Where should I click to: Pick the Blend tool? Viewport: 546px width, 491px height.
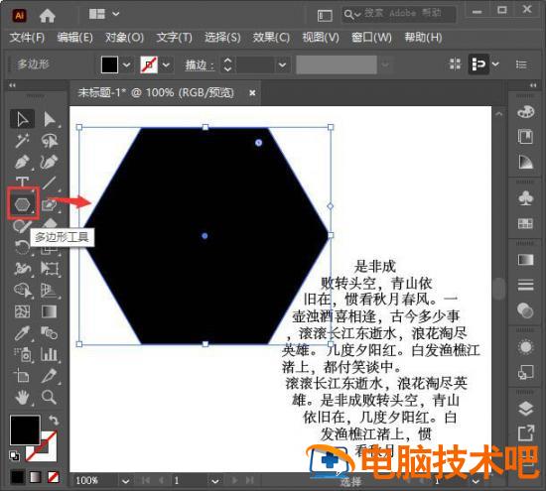[x=49, y=333]
